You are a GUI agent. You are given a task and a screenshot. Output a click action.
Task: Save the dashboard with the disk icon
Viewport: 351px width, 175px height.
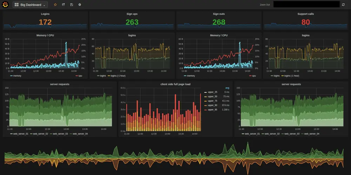pos(71,5)
